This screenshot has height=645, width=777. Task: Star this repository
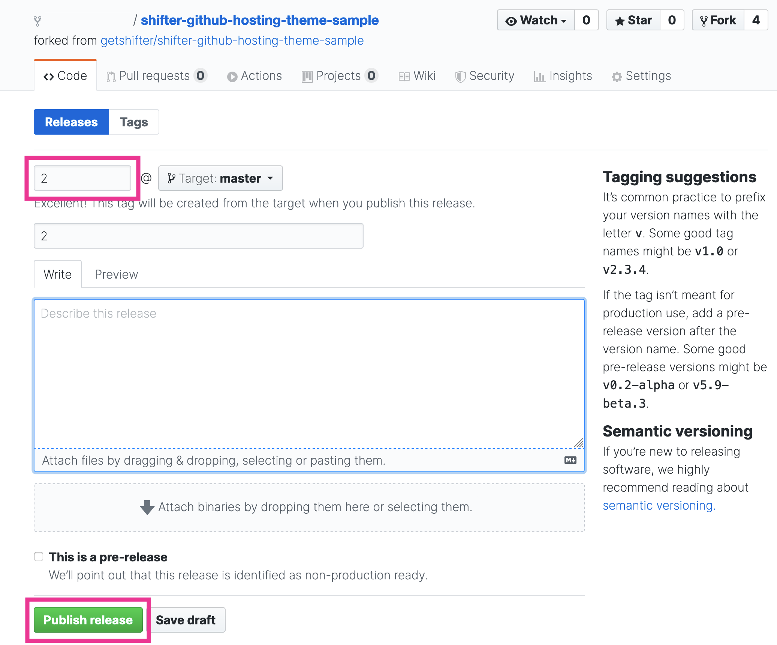click(x=633, y=20)
